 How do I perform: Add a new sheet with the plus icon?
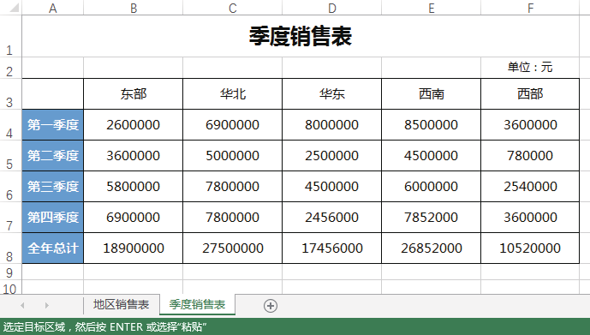pos(270,306)
